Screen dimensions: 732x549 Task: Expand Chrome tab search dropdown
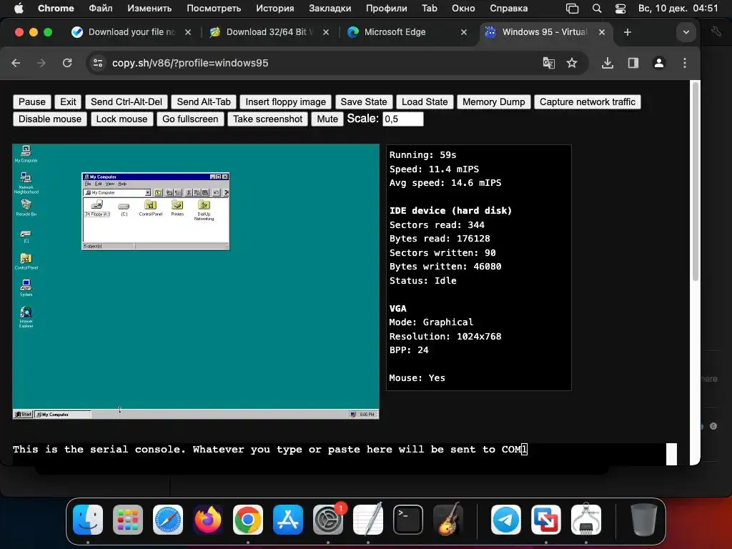(686, 32)
